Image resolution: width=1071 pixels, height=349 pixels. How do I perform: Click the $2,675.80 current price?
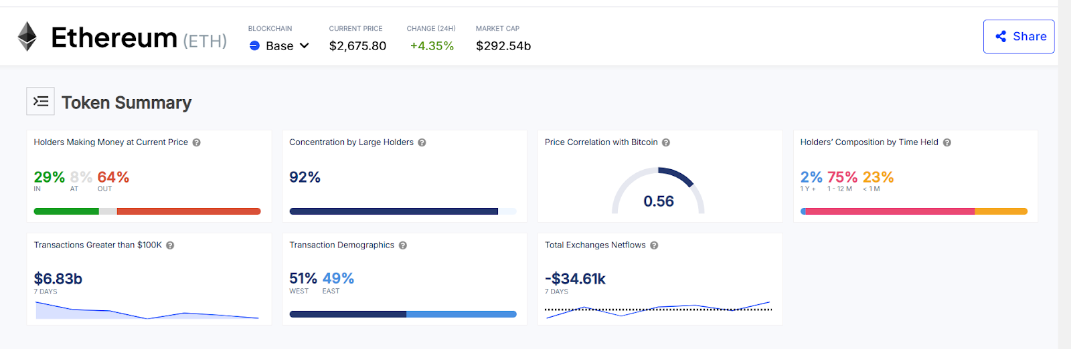357,45
